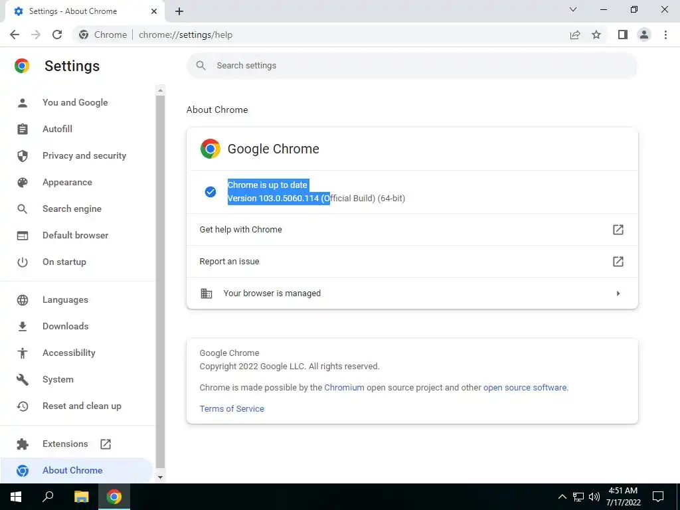Image resolution: width=680 pixels, height=510 pixels.
Task: Open the notification center icon
Action: click(658, 497)
